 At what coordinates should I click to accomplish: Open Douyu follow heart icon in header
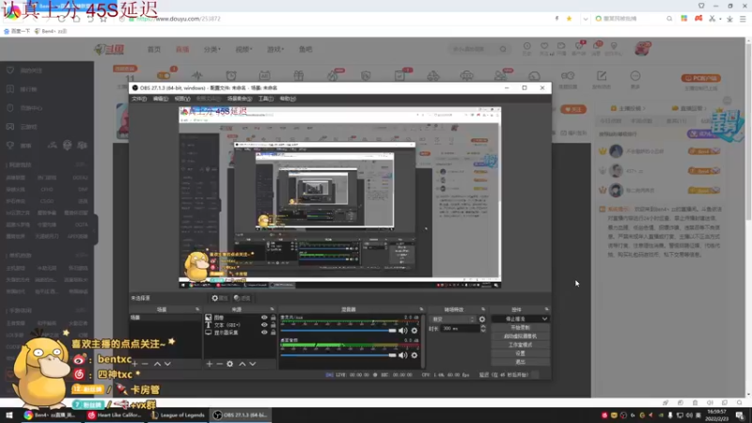pyautogui.click(x=544, y=46)
